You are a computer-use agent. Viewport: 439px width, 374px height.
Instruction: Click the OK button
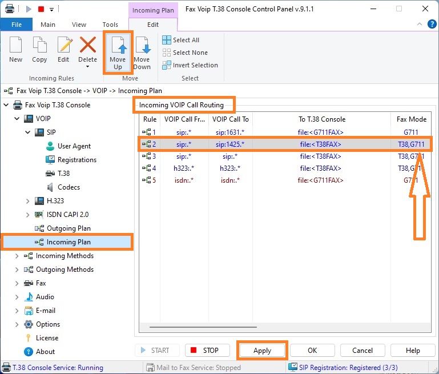pyautogui.click(x=312, y=351)
